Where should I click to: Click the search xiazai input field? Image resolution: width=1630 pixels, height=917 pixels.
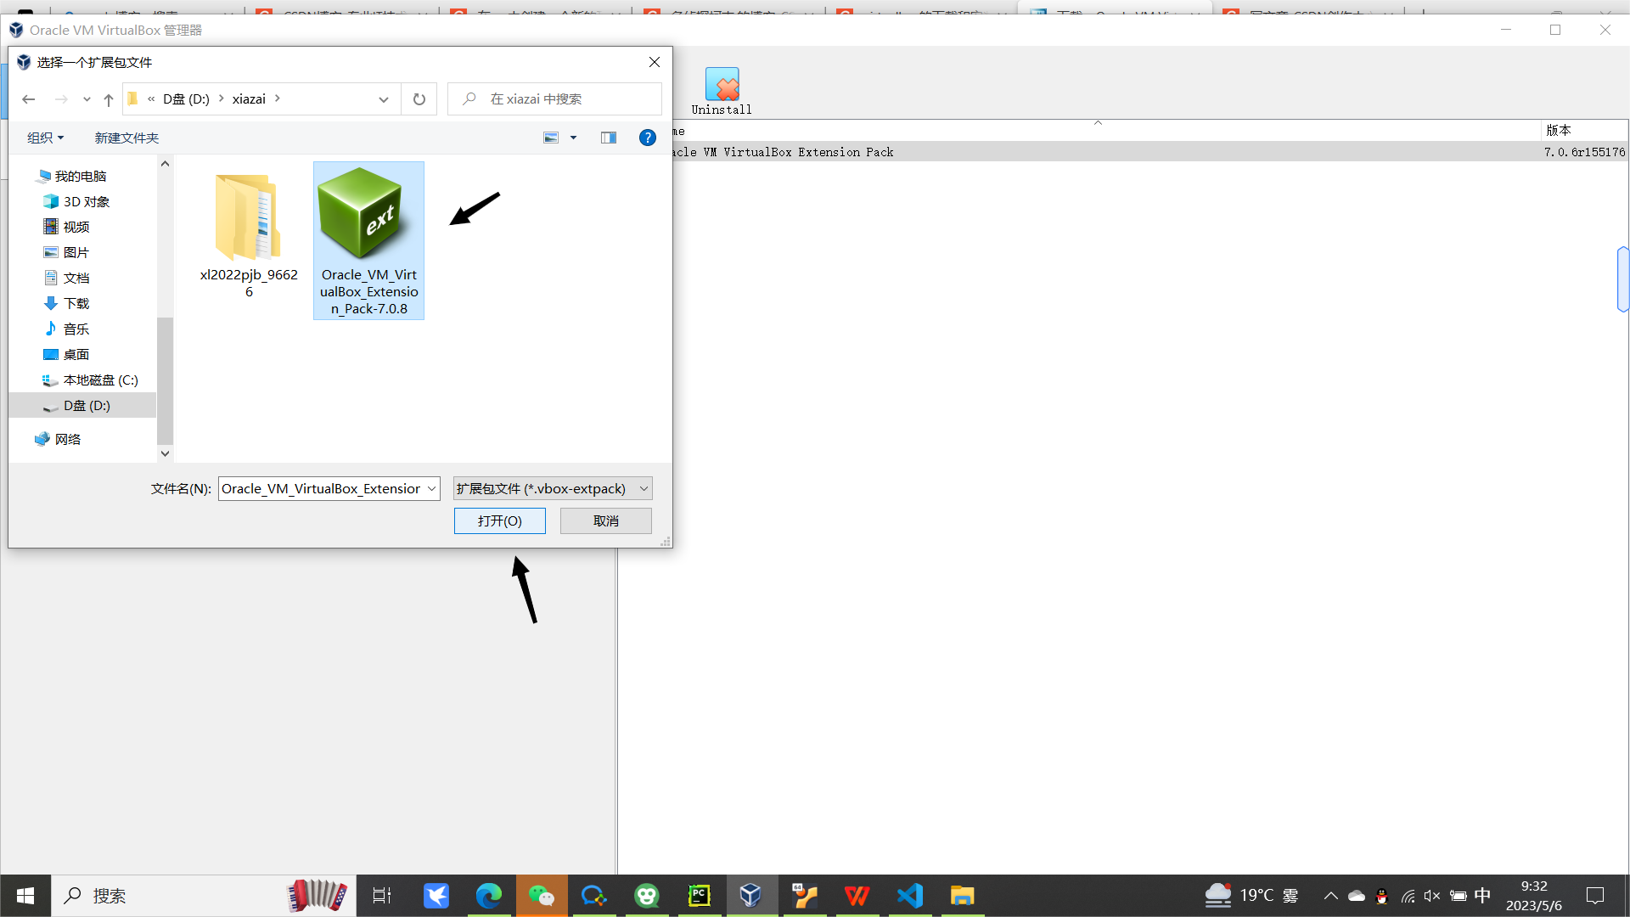(555, 99)
